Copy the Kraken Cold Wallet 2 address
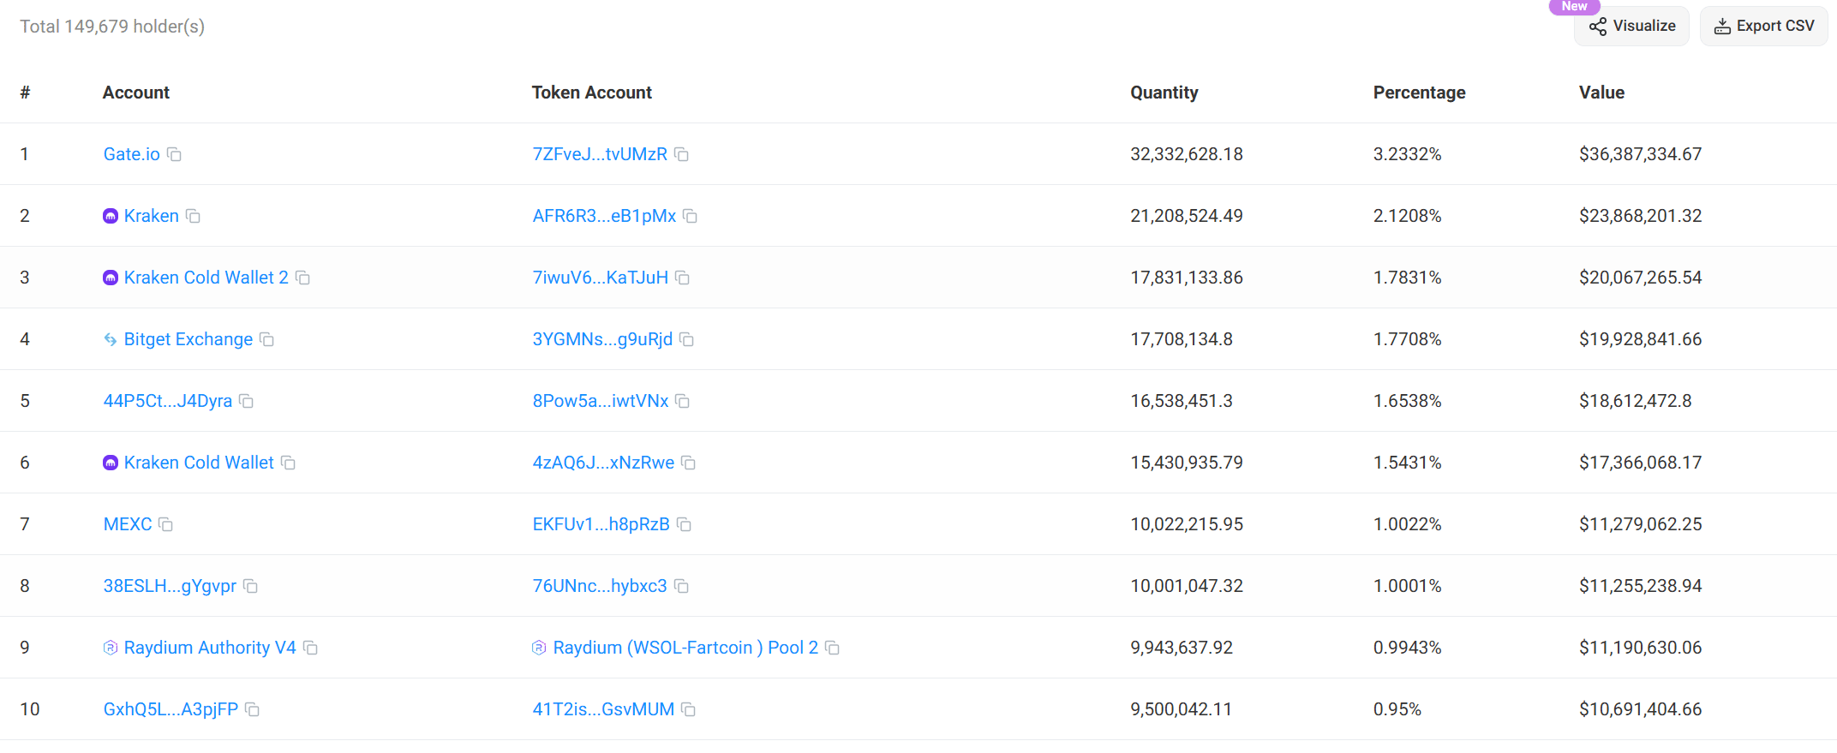This screenshot has height=753, width=1837. tap(302, 278)
